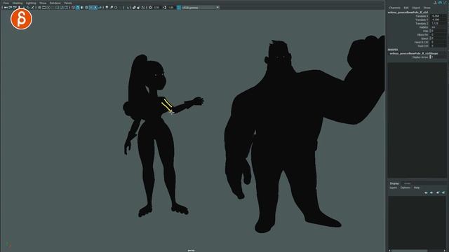Click the Display Arrow value field
Image resolution: width=449 pixels, height=252 pixels.
(x=438, y=57)
